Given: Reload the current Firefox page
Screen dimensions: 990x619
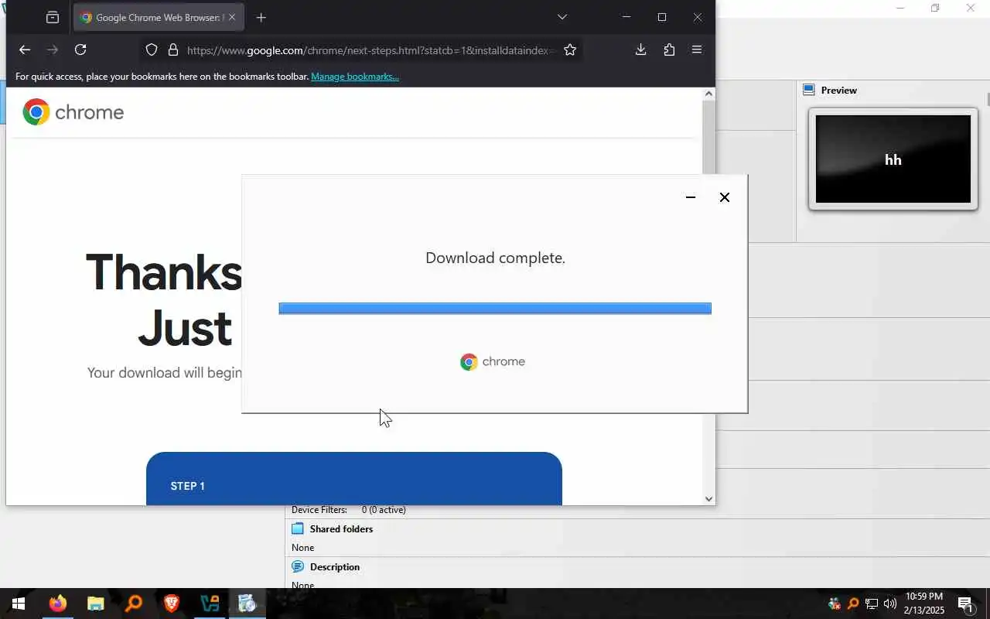Looking at the screenshot, I should pos(80,50).
